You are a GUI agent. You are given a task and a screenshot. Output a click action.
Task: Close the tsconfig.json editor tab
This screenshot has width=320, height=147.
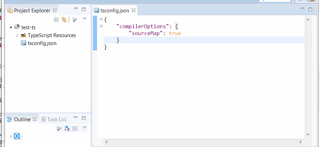coord(133,11)
